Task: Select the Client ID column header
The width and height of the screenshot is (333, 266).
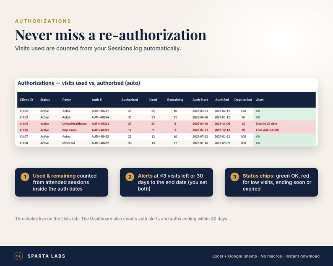Action: pos(26,100)
